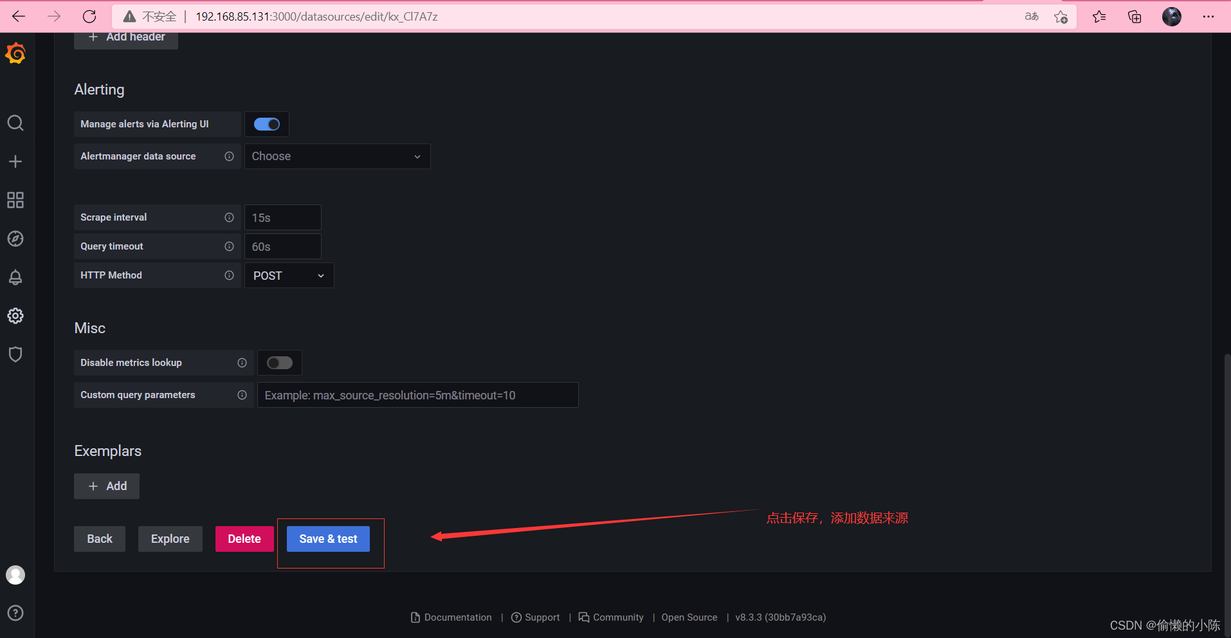Open the Alerting bell icon
The image size is (1231, 638).
point(15,277)
